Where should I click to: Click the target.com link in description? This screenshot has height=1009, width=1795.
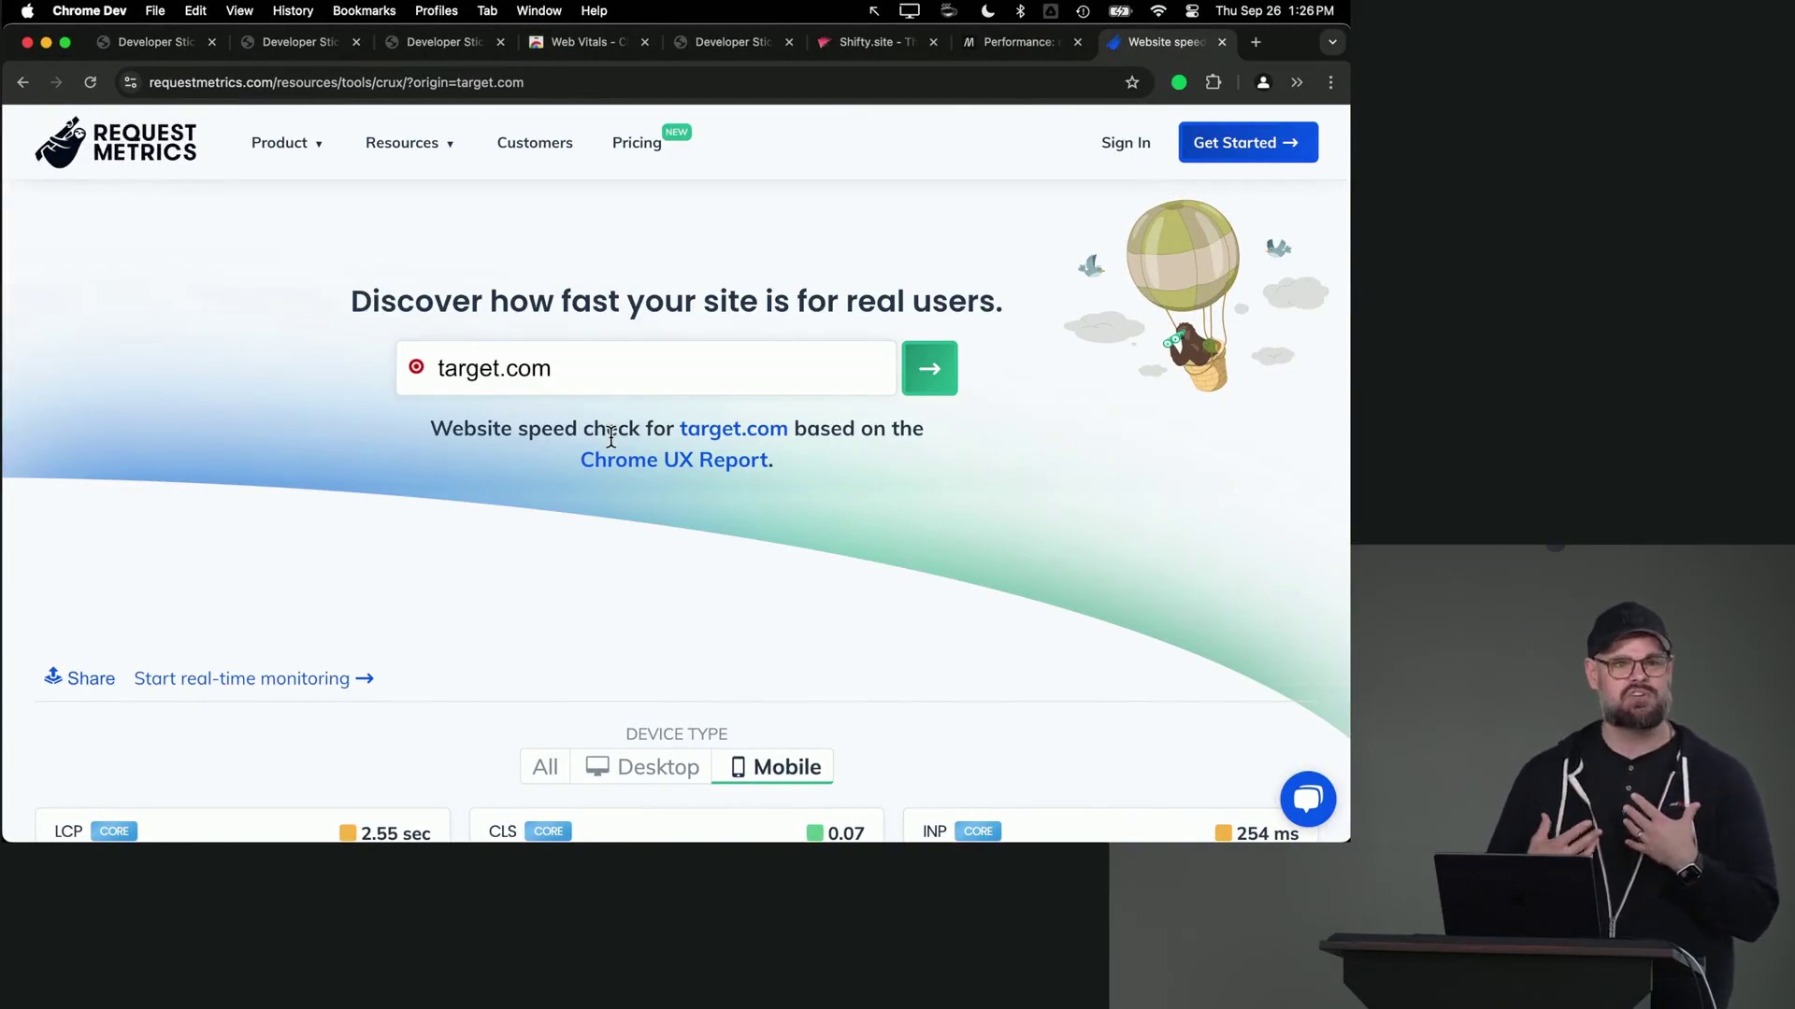coord(732,428)
